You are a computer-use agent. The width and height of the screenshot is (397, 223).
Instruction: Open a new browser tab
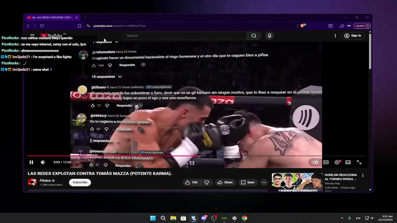[85, 18]
